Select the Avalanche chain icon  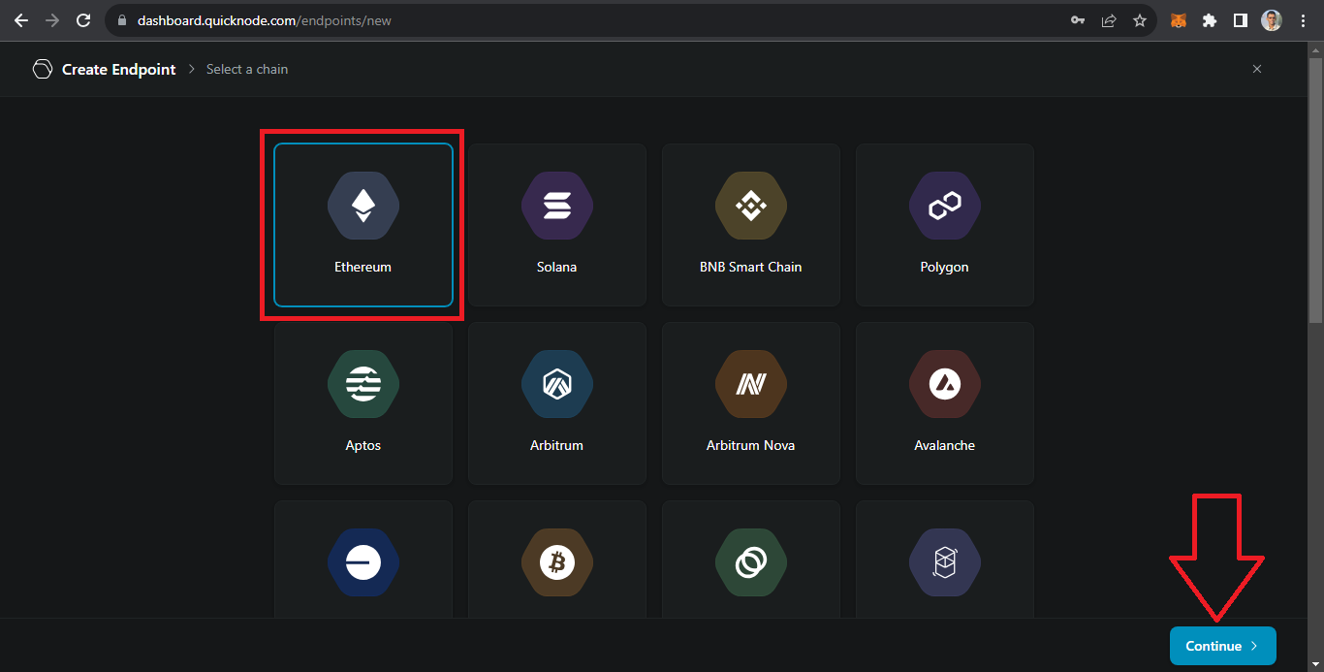pos(945,385)
